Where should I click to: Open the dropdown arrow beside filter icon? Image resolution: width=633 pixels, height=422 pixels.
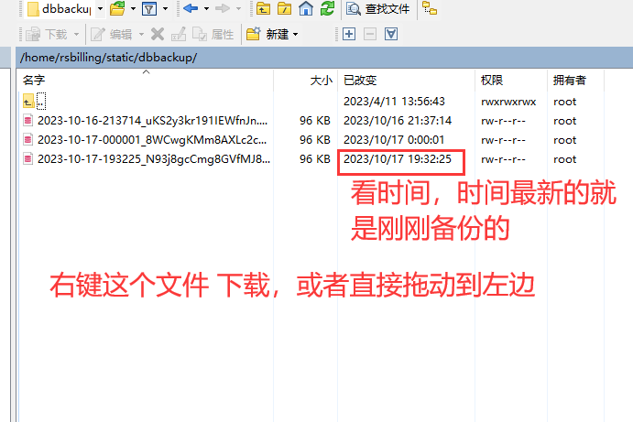pos(165,10)
